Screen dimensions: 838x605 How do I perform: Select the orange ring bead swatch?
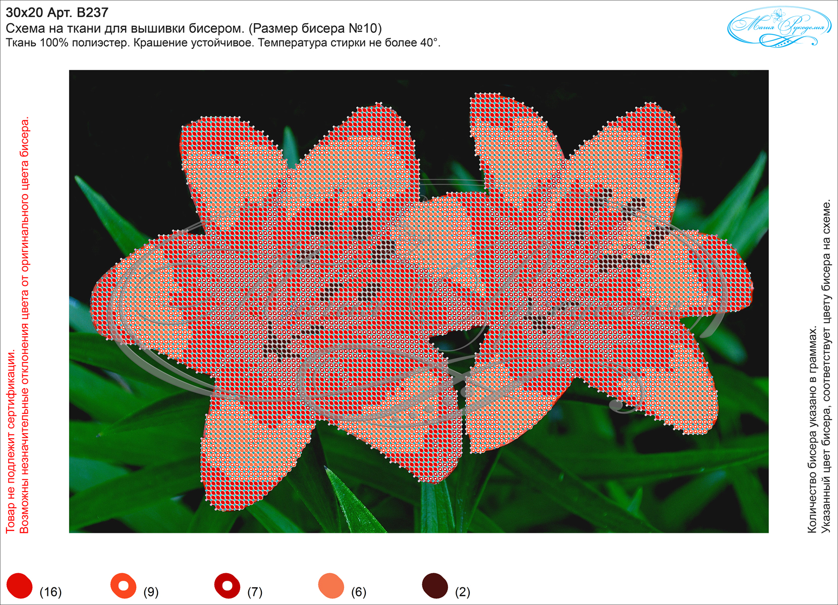point(123,586)
